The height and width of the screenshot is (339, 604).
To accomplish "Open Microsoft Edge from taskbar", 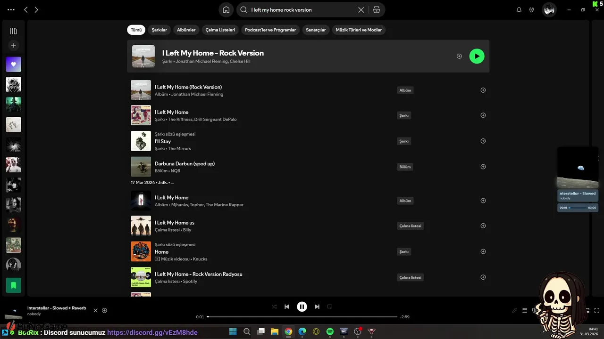I will click(x=302, y=331).
